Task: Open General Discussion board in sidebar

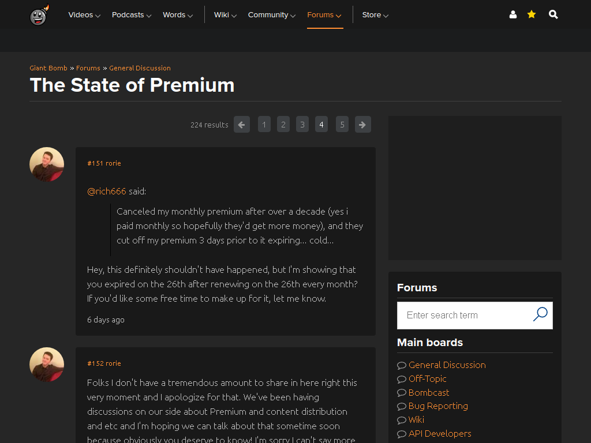Action: 447,365
